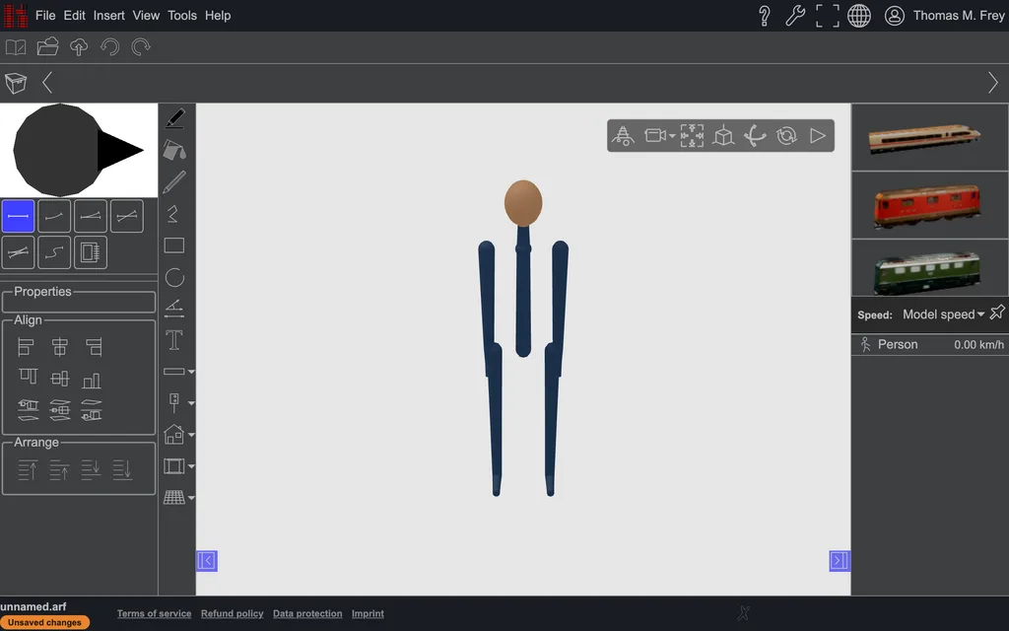Enter fullscreen mode with the bracket icon

point(828,16)
